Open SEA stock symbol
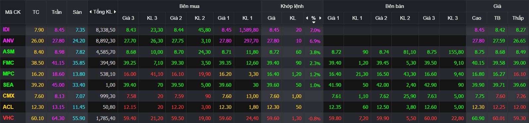This screenshot has width=529, height=123. (x=8, y=85)
